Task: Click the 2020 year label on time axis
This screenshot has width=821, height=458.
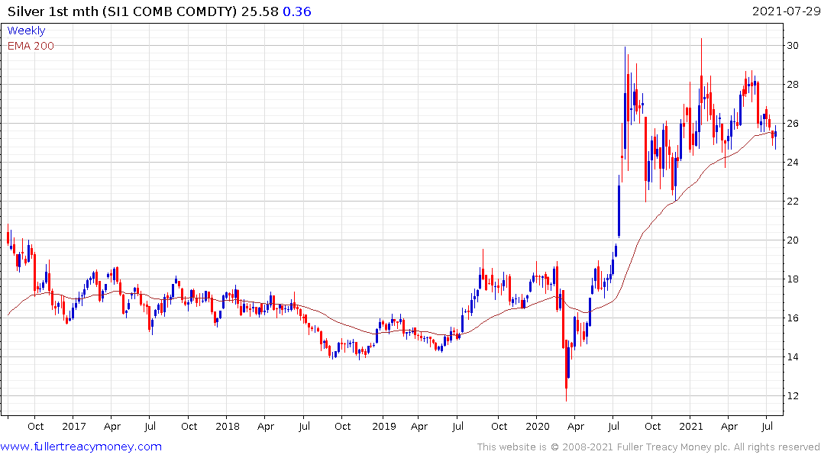Action: click(x=538, y=426)
